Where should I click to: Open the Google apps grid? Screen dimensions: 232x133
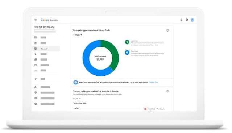click(x=181, y=20)
